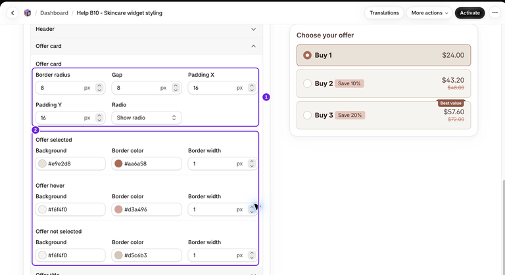
Task: Adjust the Padding X stepper arrows
Action: point(252,88)
